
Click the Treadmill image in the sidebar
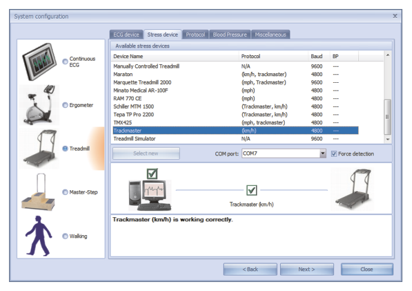[x=40, y=148]
